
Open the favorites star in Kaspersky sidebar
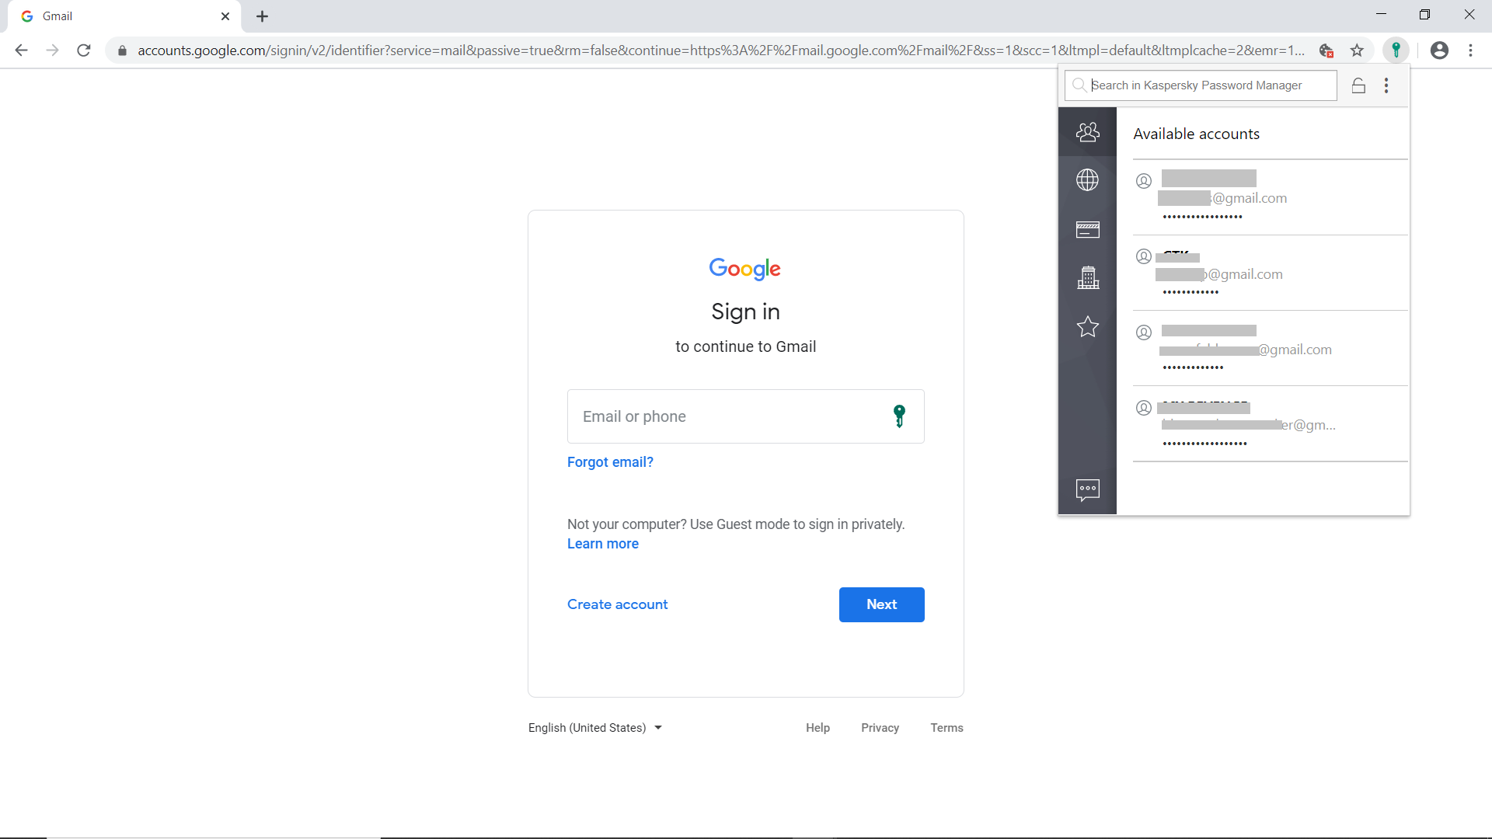pos(1087,326)
